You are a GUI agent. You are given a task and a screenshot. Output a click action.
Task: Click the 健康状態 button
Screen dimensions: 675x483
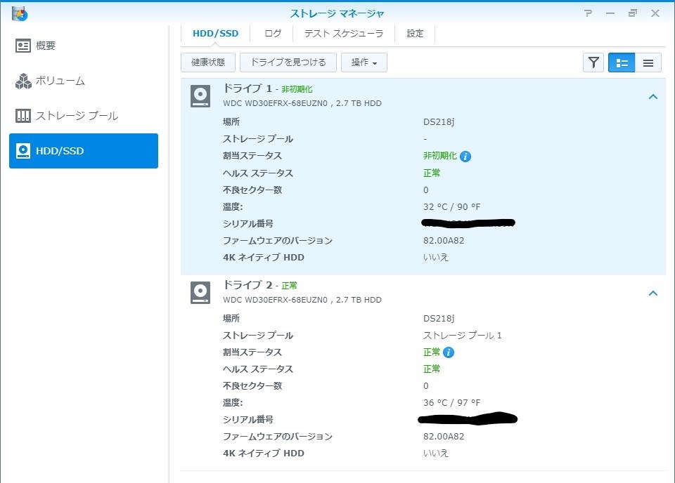pos(207,62)
